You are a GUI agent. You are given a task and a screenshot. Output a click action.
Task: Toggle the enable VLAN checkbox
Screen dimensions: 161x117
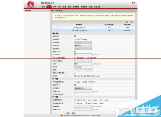click(x=75, y=52)
